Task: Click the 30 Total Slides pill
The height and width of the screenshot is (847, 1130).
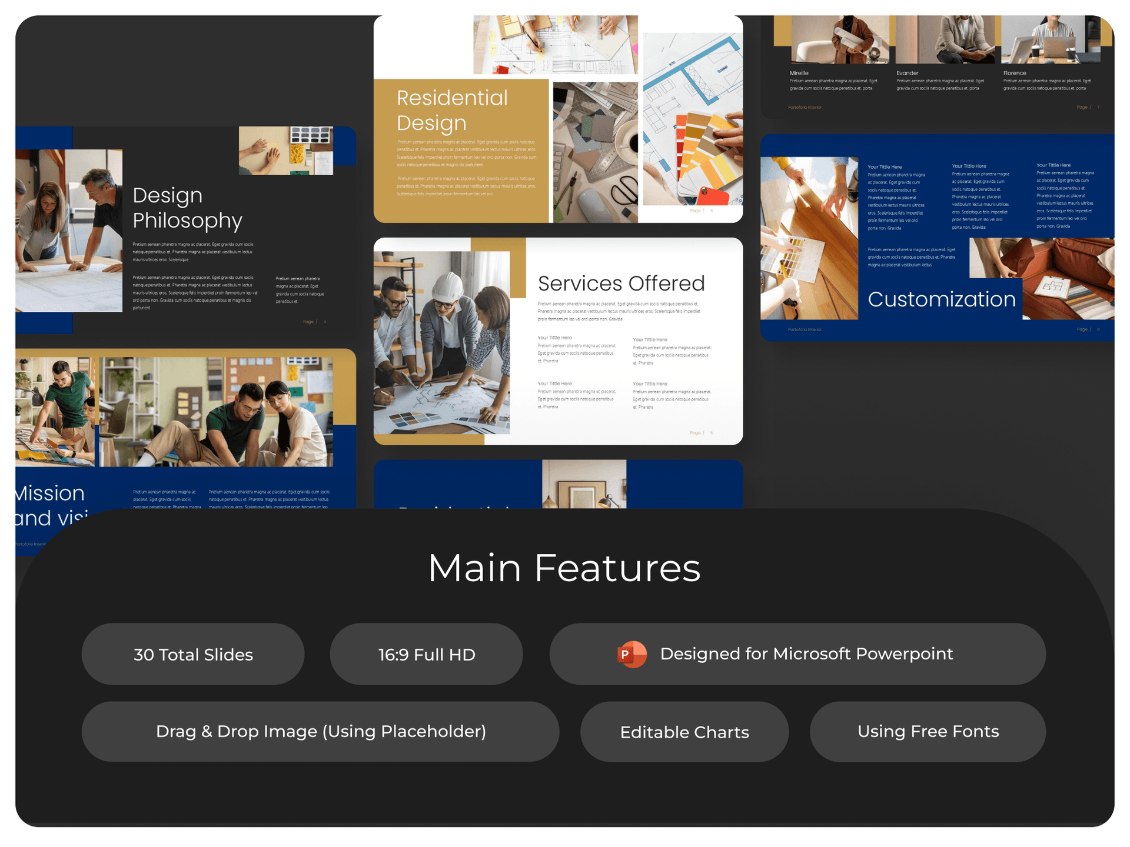Action: tap(193, 654)
